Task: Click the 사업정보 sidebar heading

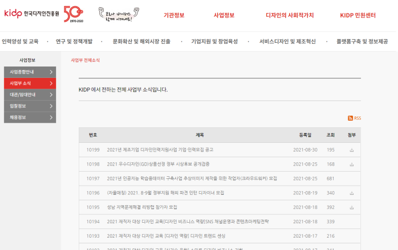Action: [27, 60]
